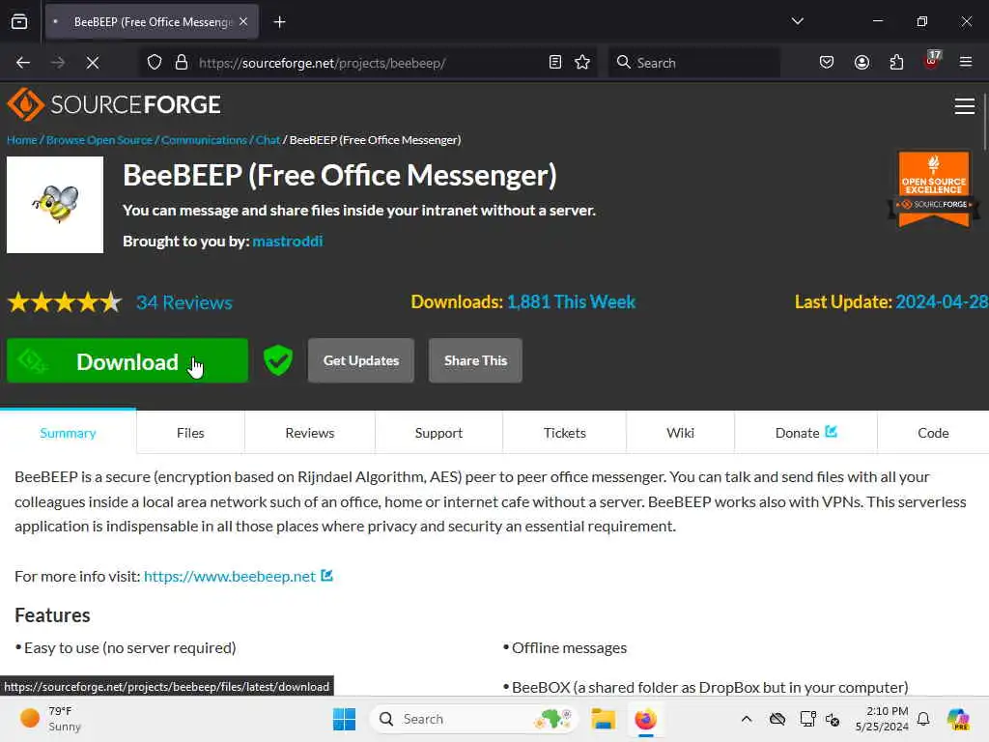
Task: Focus the Firefox Search box
Action: pos(693,63)
